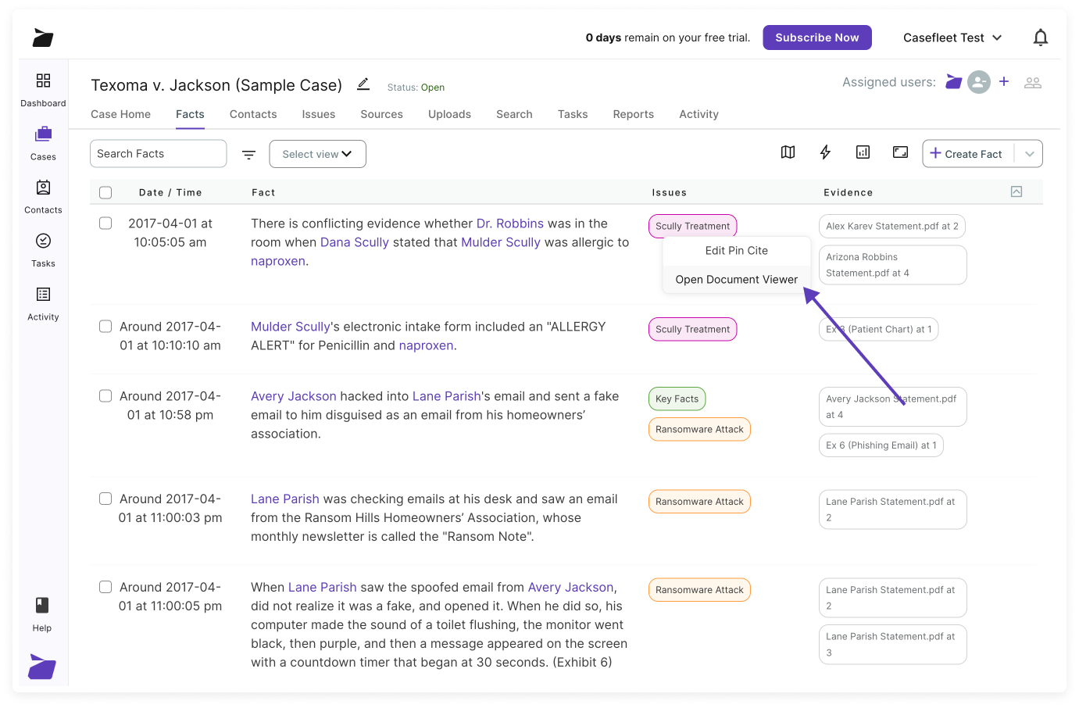Switch to the Sources tab
Image resolution: width=1079 pixels, height=708 pixels.
click(x=381, y=114)
